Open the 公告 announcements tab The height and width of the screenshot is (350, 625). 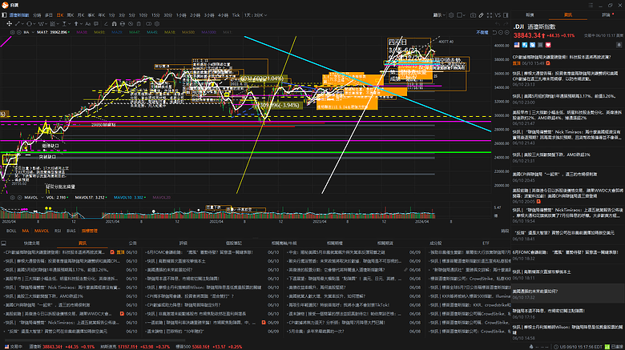133,243
